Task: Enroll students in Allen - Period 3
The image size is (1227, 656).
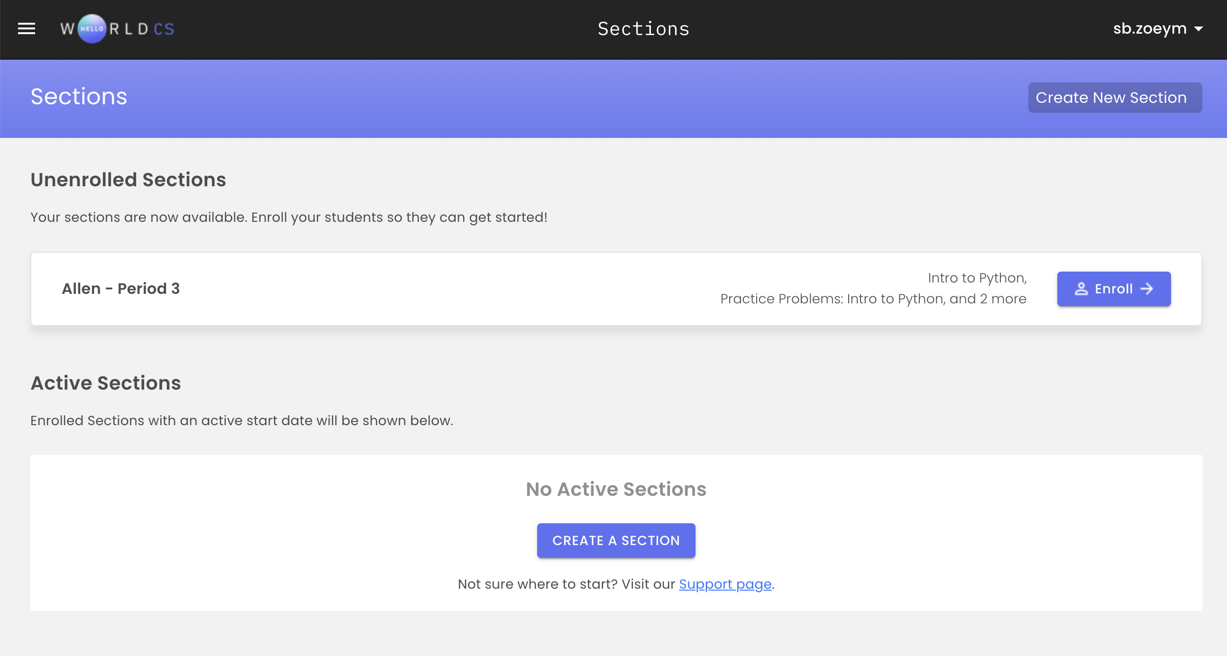Action: [1114, 289]
